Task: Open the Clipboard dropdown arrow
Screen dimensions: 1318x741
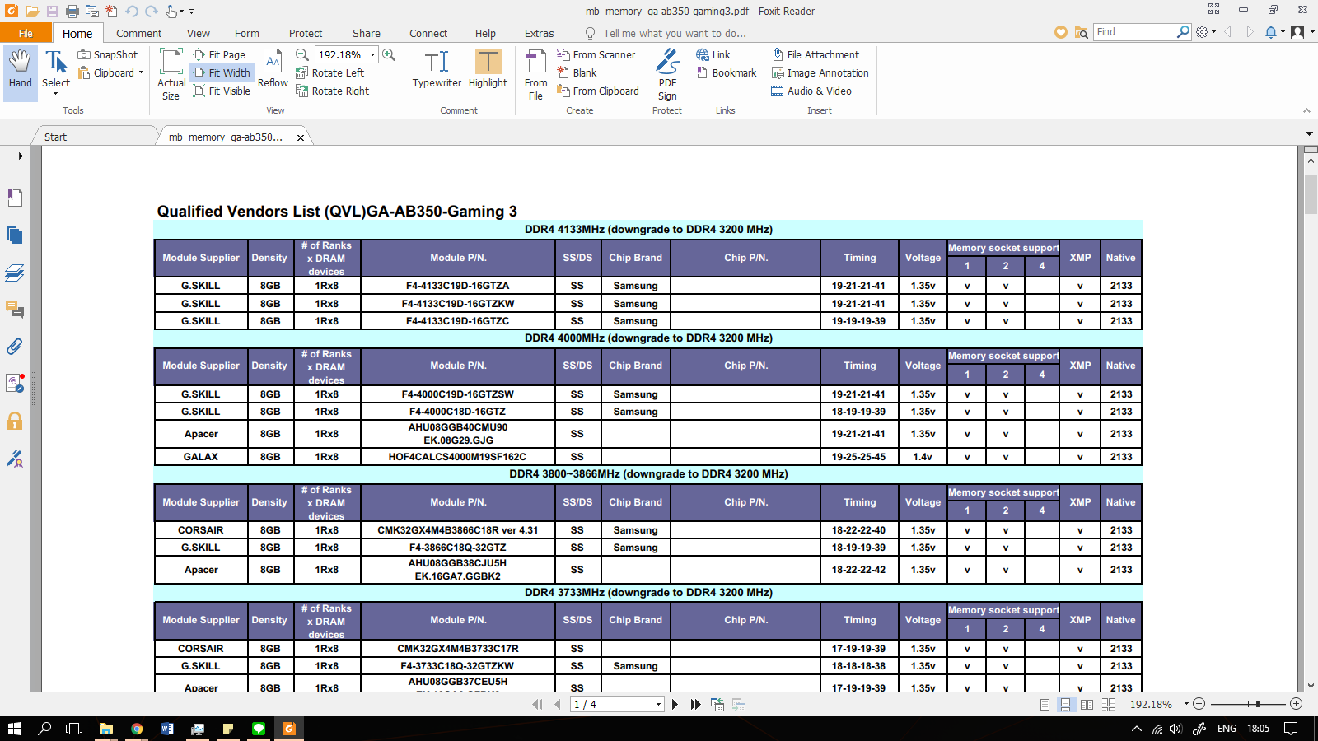Action: pos(141,72)
